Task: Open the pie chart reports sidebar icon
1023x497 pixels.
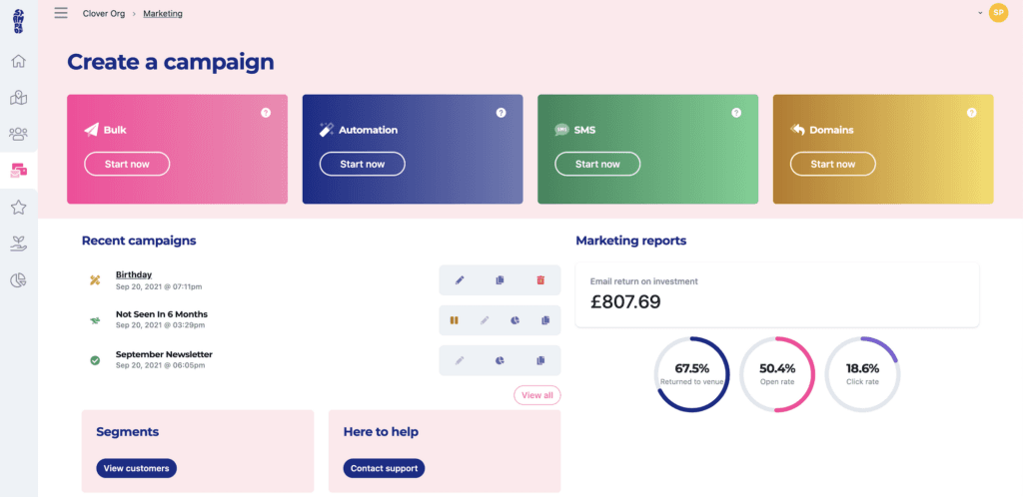Action: coord(19,280)
